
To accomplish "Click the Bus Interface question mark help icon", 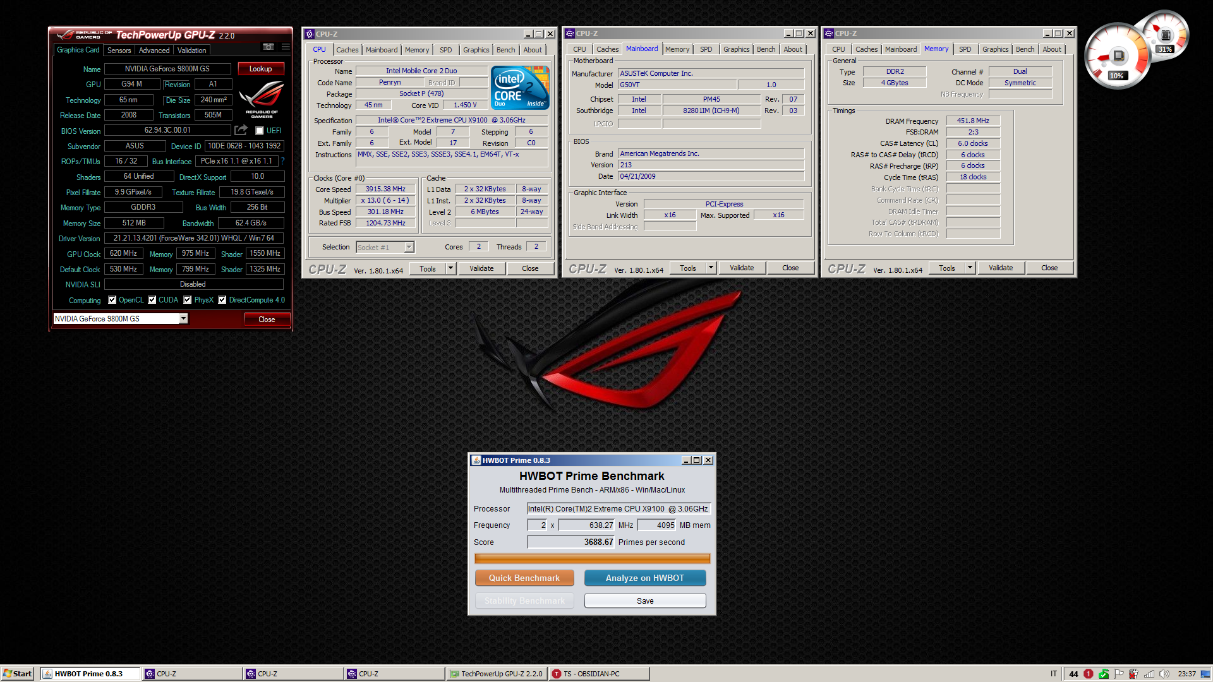I will click(x=282, y=161).
